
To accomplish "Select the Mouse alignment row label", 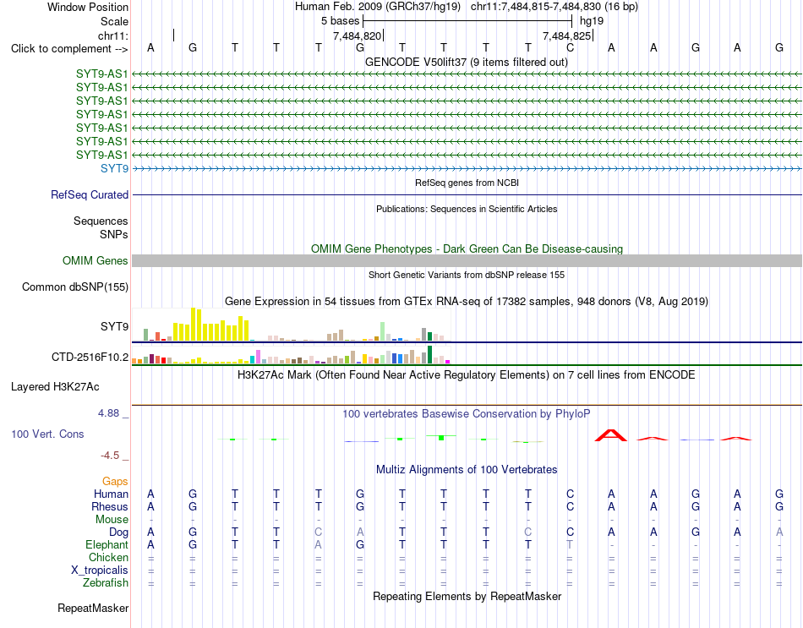I will pyautogui.click(x=112, y=520).
